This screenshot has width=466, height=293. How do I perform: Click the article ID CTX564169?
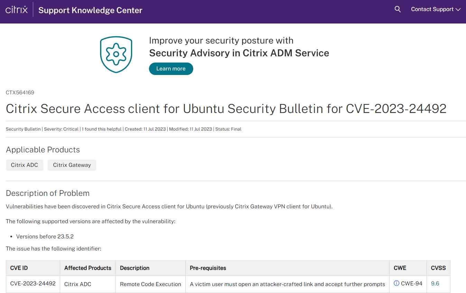[20, 93]
